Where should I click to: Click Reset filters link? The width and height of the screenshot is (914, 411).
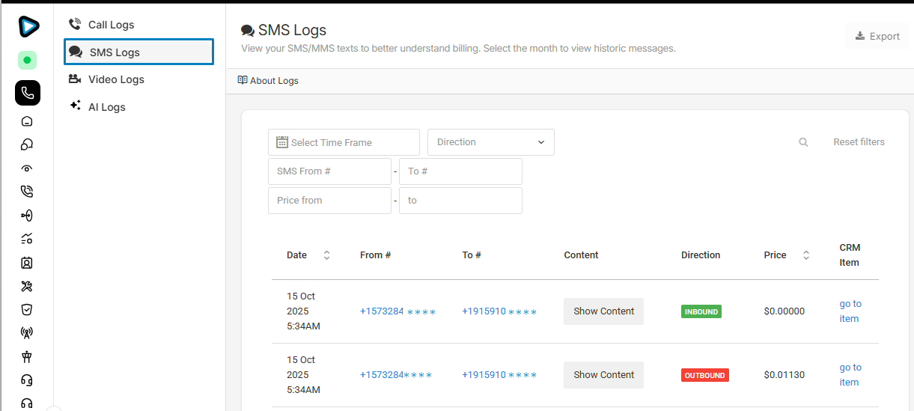(x=859, y=142)
